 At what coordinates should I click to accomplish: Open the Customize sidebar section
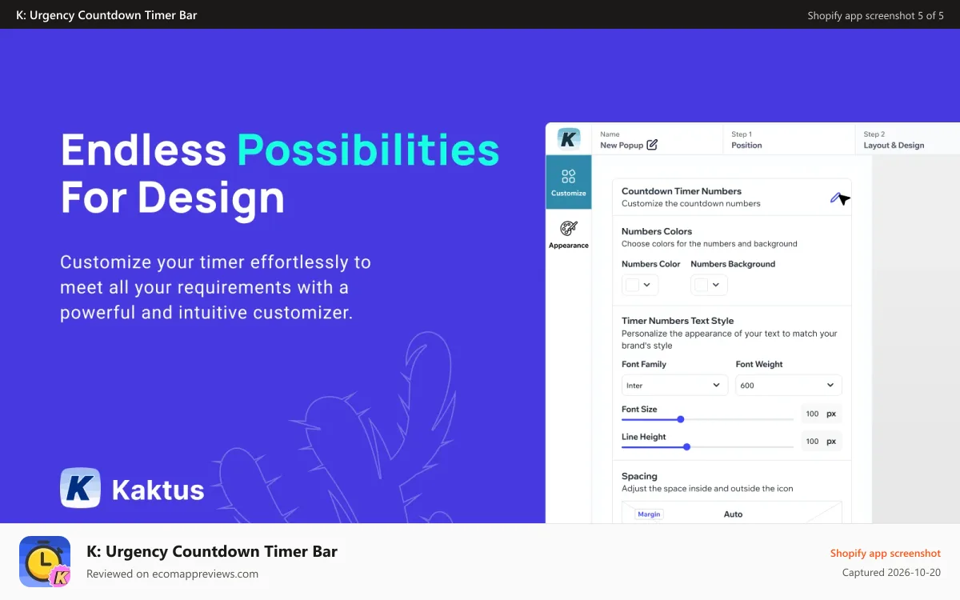pos(569,182)
